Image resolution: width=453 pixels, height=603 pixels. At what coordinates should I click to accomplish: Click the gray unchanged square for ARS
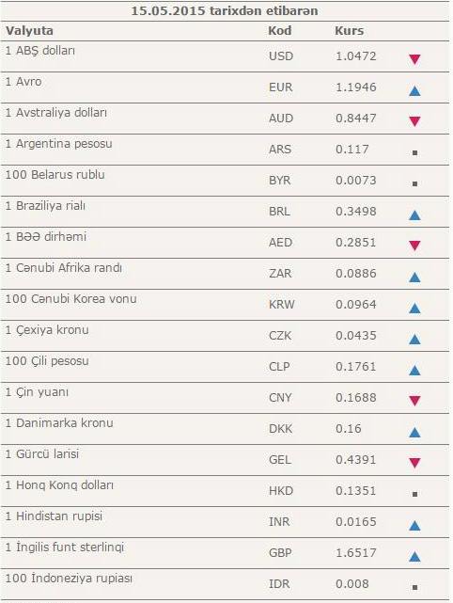[414, 152]
